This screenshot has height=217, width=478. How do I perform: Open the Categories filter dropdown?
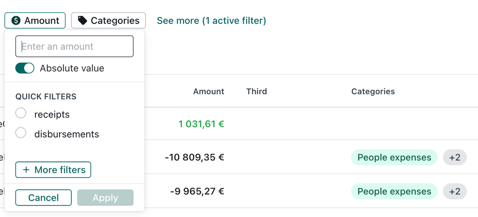108,21
